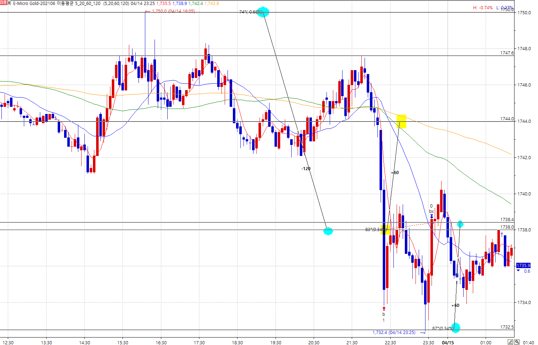Click the yellow highlight box at 1744.0
The height and width of the screenshot is (345, 538).
[x=401, y=121]
